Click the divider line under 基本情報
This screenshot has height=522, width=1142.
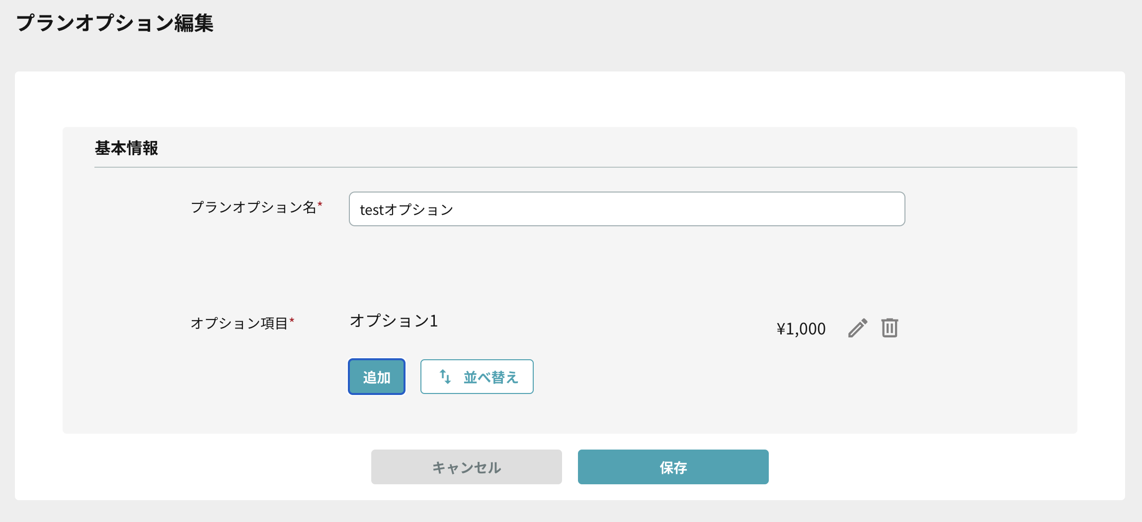pos(586,167)
